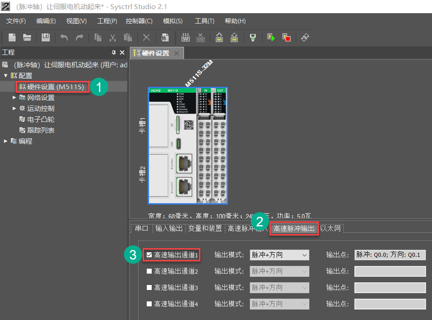This screenshot has width=432, height=320.
Task: Save the project with the floppy icon
Action: tap(45, 37)
